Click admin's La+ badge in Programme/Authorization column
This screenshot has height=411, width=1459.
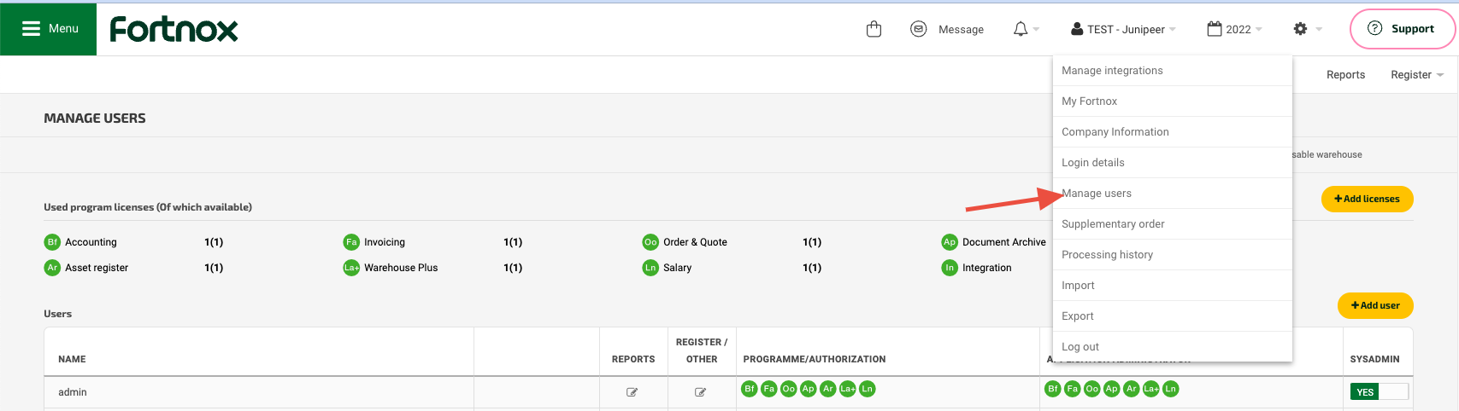point(848,389)
